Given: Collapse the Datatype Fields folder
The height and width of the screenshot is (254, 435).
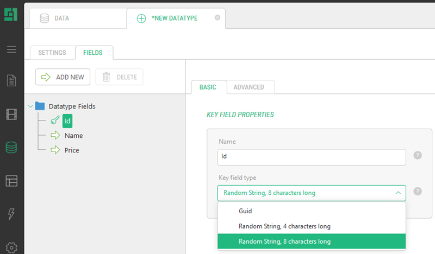Looking at the screenshot, I should [x=30, y=106].
